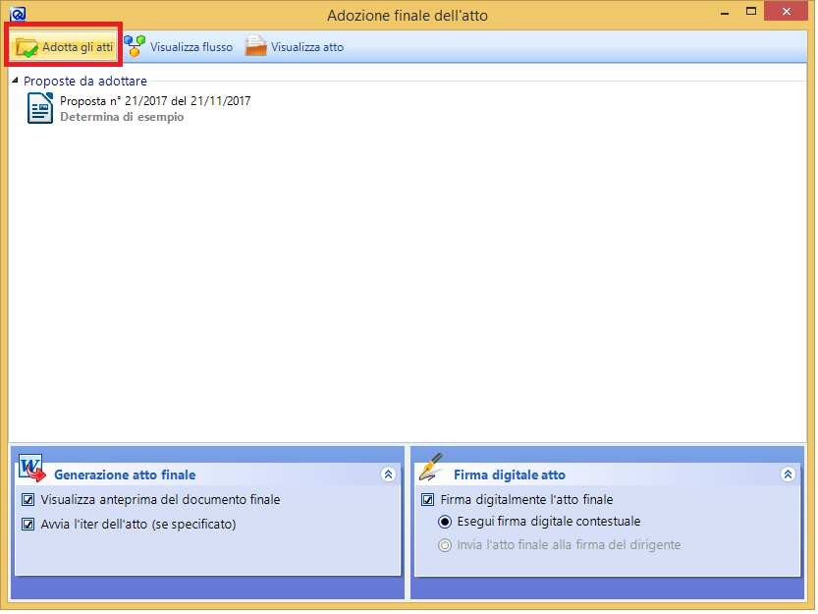Screen dimensions: 818x614
Task: Click the document tray icon beside Visualizza atto
Action: pyautogui.click(x=255, y=45)
